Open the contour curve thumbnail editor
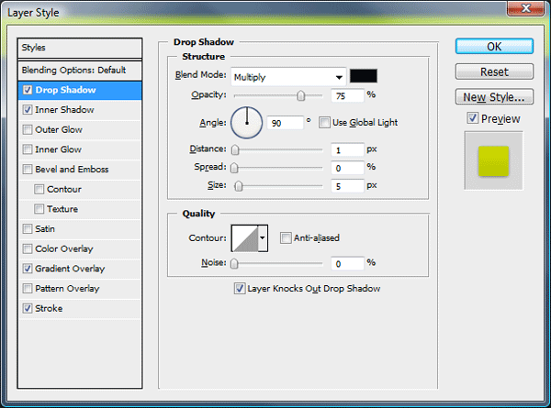Image resolution: width=551 pixels, height=408 pixels. click(x=245, y=238)
